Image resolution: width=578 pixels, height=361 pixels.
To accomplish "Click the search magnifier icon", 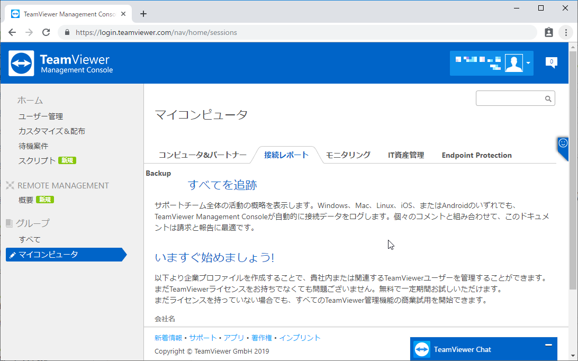I will tap(548, 98).
